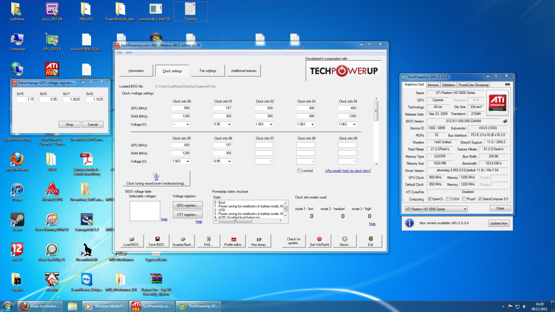555x312 pixels.
Task: Select Nero Burning ROM 11 icon
Action: tap(52, 222)
